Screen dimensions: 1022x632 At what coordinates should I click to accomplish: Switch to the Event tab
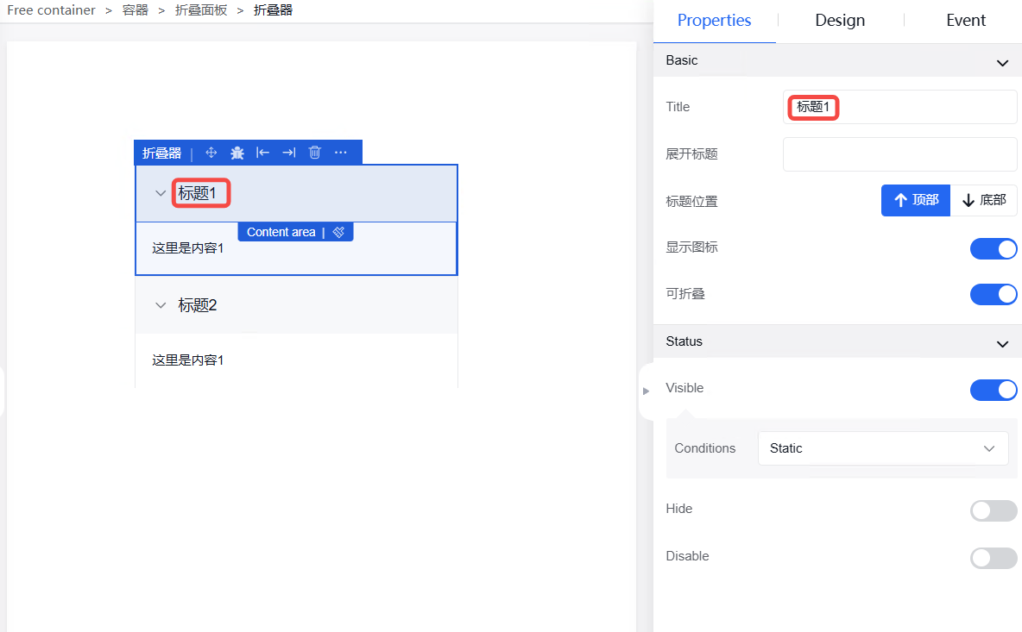(966, 20)
